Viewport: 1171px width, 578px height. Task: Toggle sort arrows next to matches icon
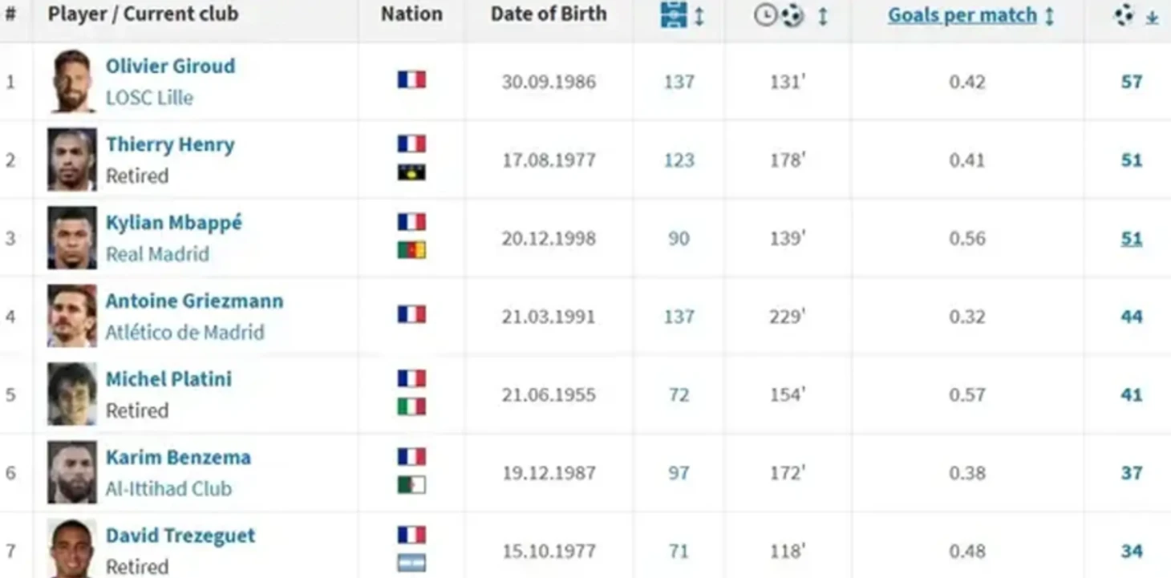click(x=699, y=15)
